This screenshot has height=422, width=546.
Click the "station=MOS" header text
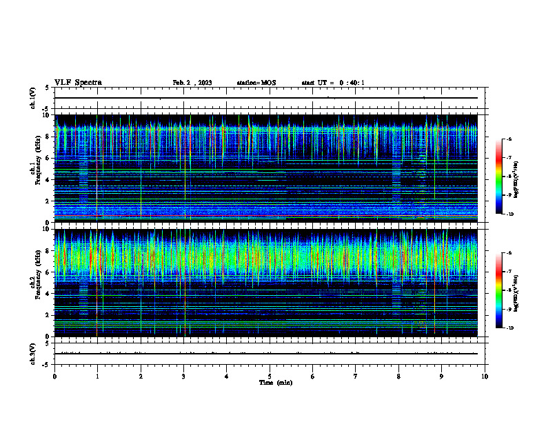click(256, 83)
